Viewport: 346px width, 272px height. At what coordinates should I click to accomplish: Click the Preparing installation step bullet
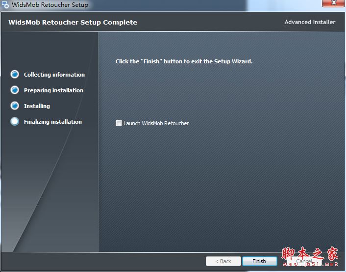point(15,90)
